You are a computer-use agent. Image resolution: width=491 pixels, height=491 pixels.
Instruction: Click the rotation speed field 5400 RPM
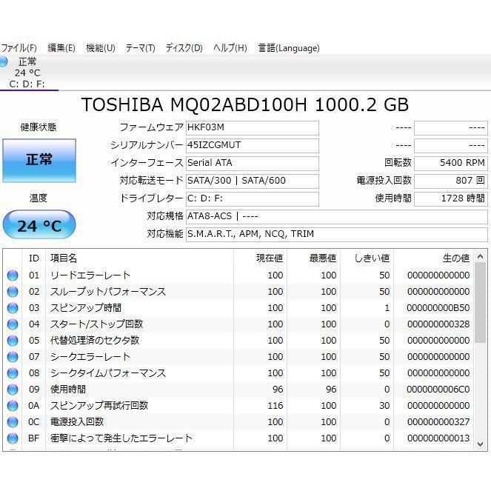point(450,164)
